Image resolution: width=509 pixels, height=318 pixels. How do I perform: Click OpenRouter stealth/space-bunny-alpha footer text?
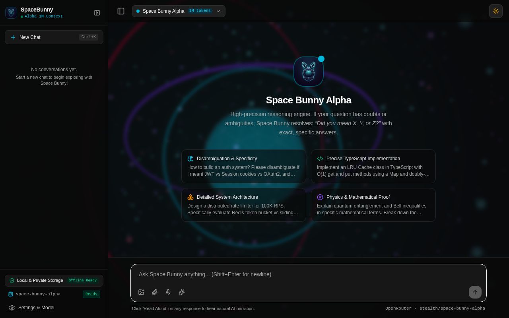[x=435, y=308]
